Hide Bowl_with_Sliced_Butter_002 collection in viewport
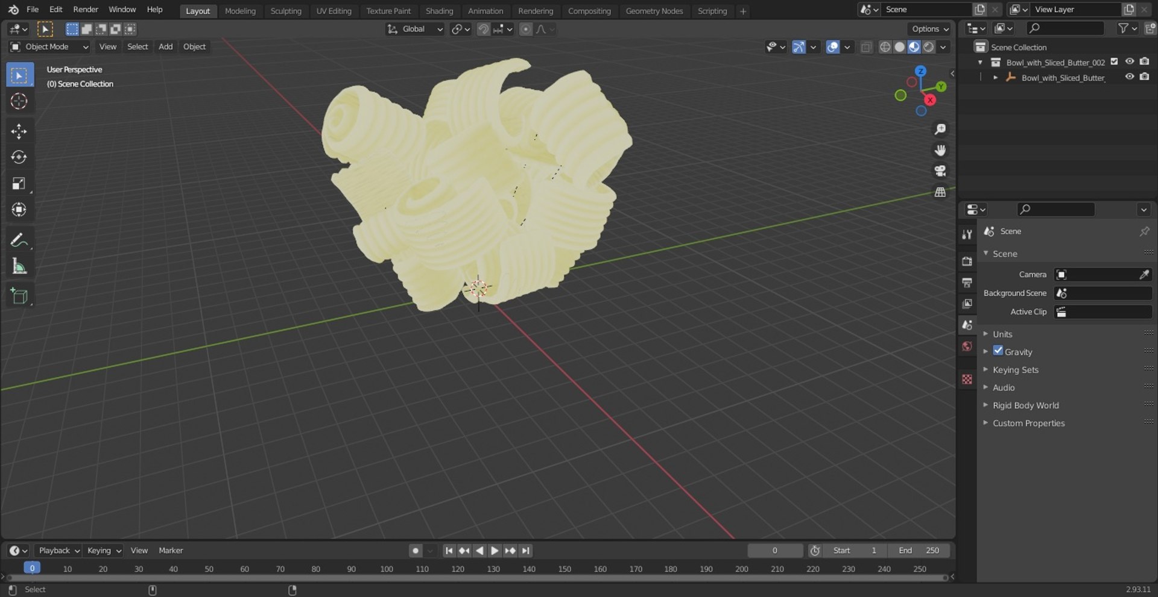Viewport: 1158px width, 597px height. point(1130,61)
